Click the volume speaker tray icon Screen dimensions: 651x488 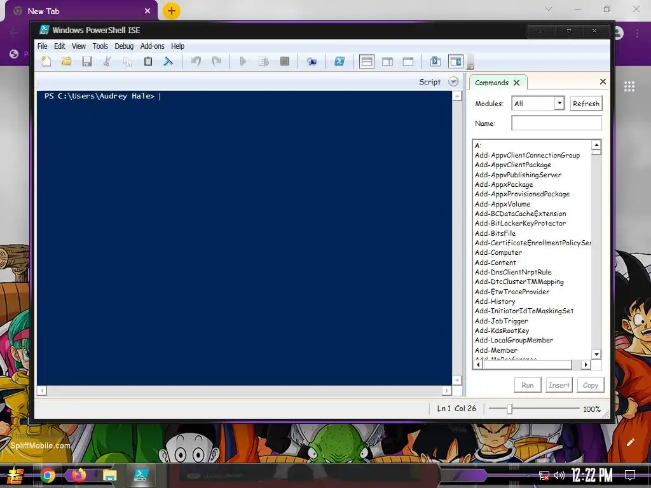pyautogui.click(x=559, y=475)
